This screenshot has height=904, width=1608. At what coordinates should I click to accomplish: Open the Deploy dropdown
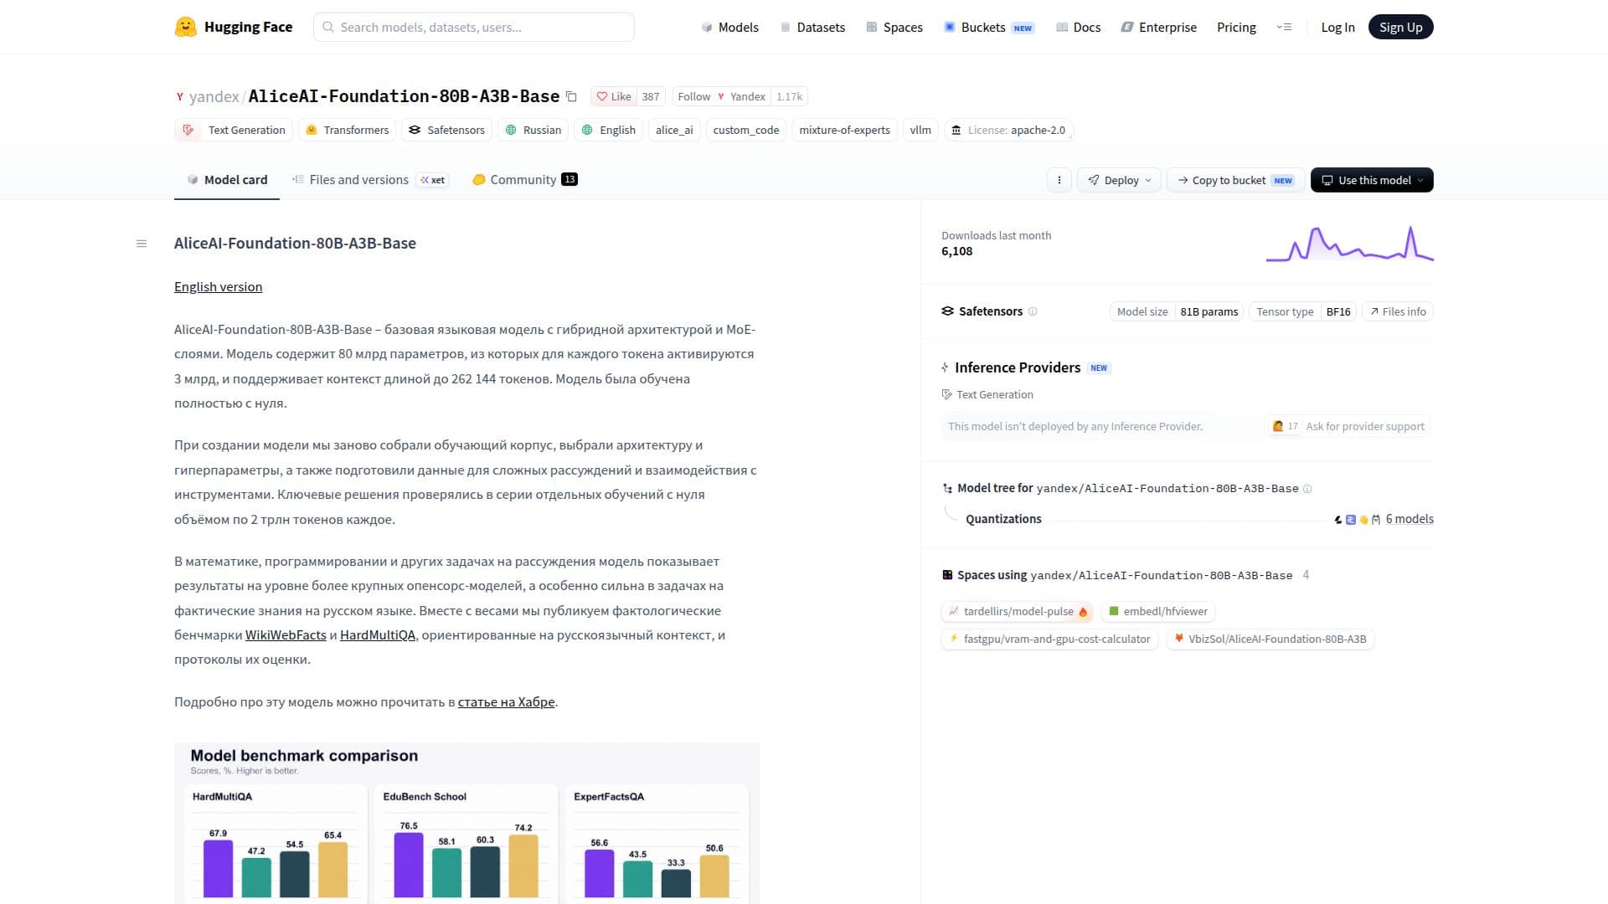1119,180
